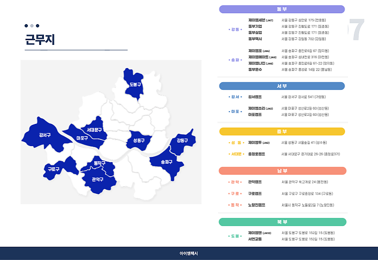
Task: Click the yellow 중부 section header
Action: (282, 131)
